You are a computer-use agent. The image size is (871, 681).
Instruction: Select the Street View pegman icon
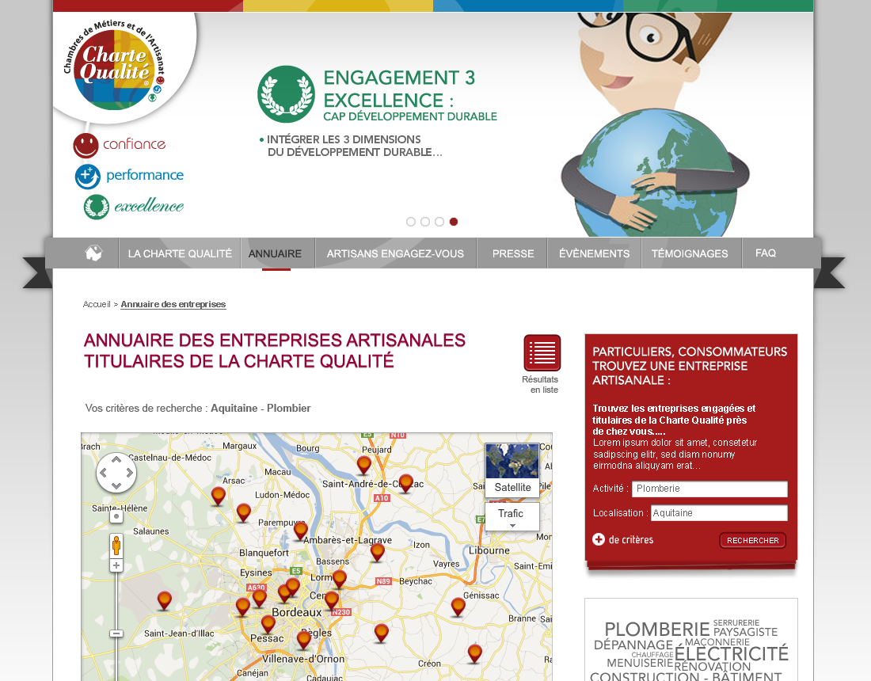coord(116,545)
